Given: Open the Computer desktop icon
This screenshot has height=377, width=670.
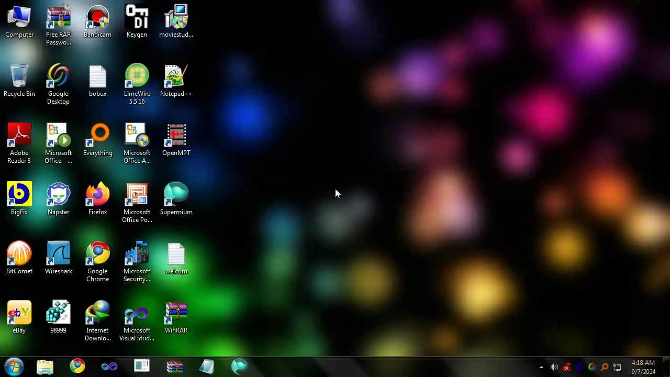Looking at the screenshot, I should coord(19,21).
